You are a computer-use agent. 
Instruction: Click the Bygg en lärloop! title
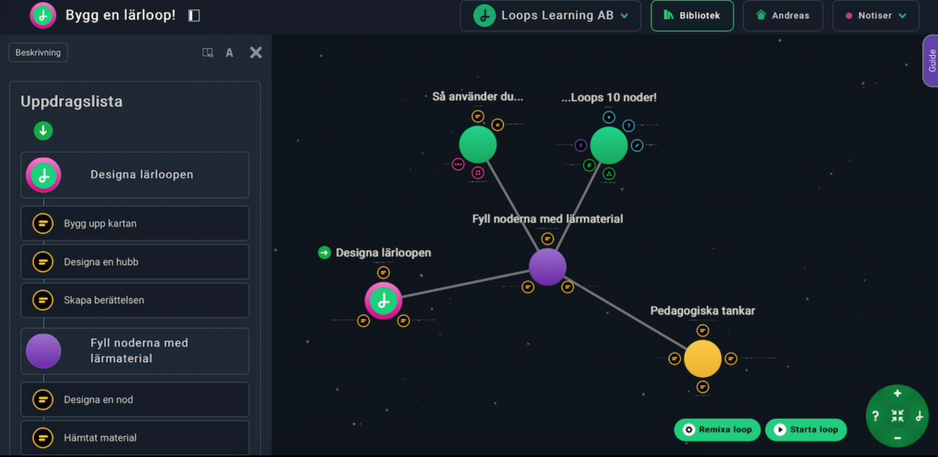pyautogui.click(x=120, y=15)
